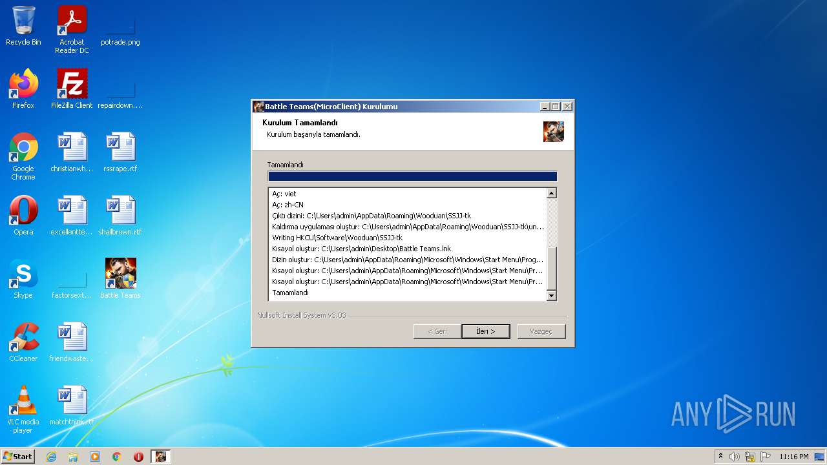Open Google Chrome desktop shortcut

23,156
